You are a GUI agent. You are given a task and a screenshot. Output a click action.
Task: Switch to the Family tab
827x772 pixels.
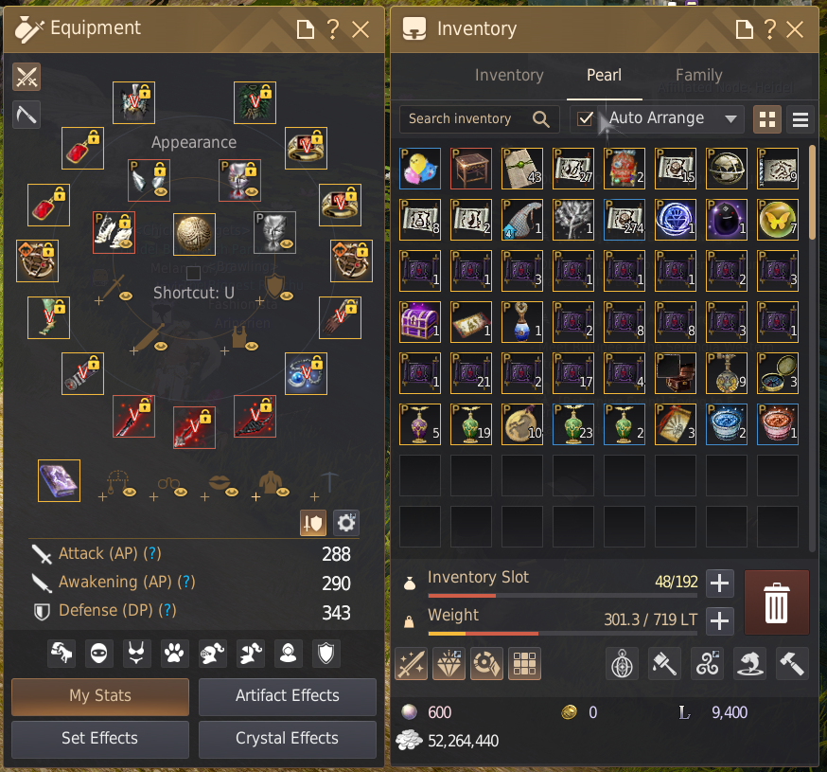click(x=699, y=75)
